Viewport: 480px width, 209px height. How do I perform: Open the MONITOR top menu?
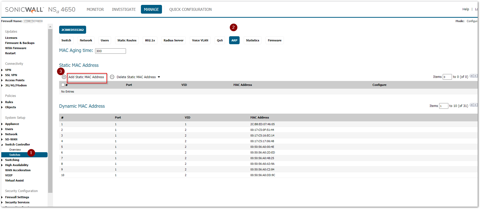click(x=95, y=9)
